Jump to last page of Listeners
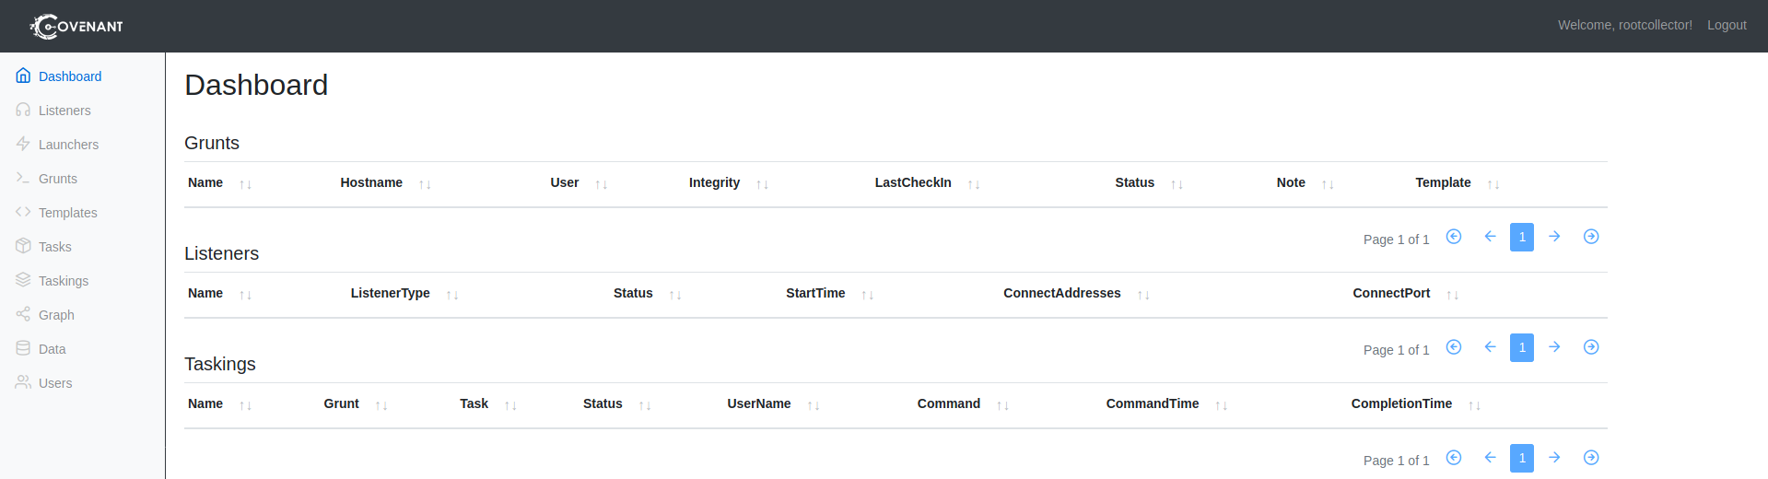This screenshot has height=479, width=1768. 1591,347
